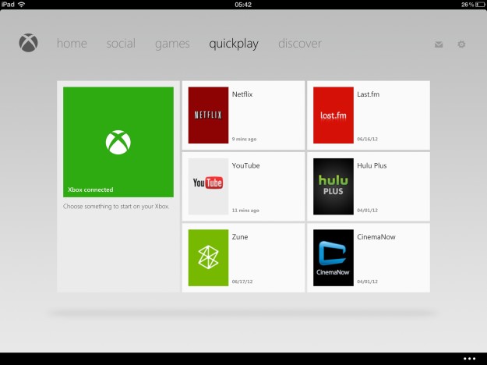The image size is (487, 365).
Task: Click the 06/17/12 date on Zune
Action: coord(242,282)
